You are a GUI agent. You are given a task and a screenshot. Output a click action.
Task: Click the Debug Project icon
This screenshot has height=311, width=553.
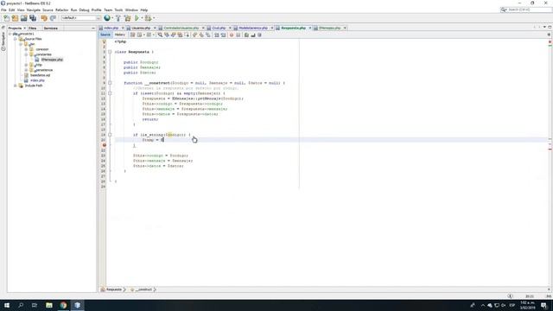pyautogui.click(x=148, y=18)
